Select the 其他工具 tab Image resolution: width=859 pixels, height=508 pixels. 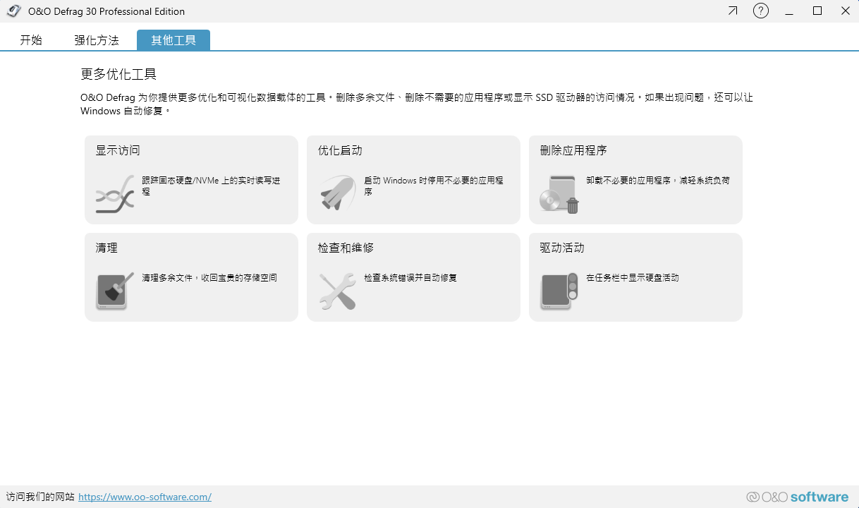pos(173,40)
